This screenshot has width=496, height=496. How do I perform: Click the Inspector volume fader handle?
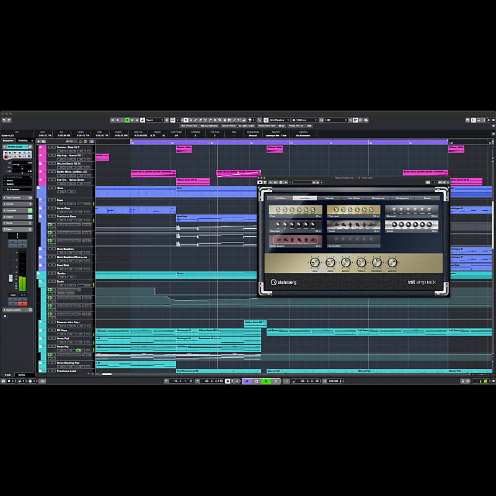pos(11,278)
